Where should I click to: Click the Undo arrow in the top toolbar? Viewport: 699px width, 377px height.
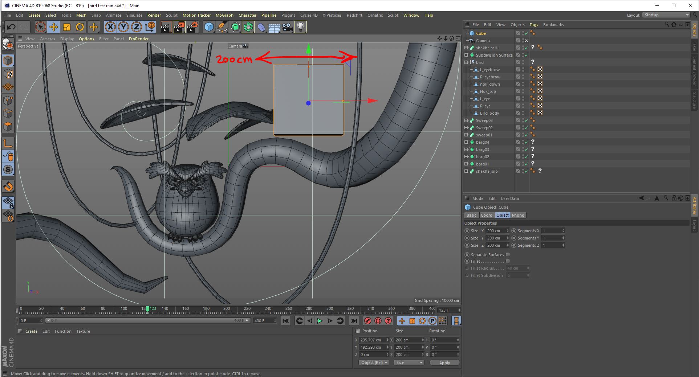pos(11,27)
